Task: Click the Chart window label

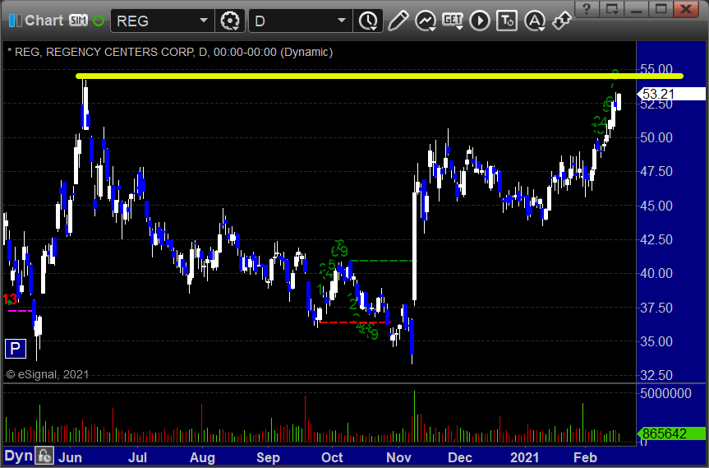Action: [x=44, y=21]
